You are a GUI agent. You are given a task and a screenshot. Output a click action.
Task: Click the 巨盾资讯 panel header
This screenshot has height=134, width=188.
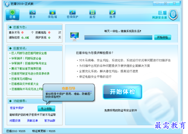[x=35, y=48]
